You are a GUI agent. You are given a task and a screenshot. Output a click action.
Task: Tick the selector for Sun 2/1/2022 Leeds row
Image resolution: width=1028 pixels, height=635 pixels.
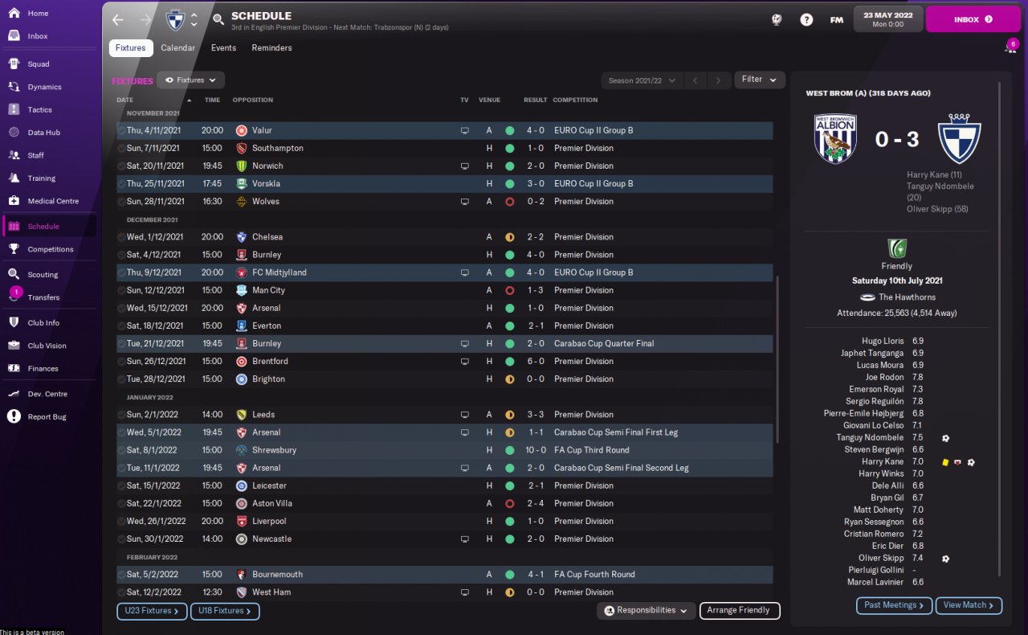121,415
